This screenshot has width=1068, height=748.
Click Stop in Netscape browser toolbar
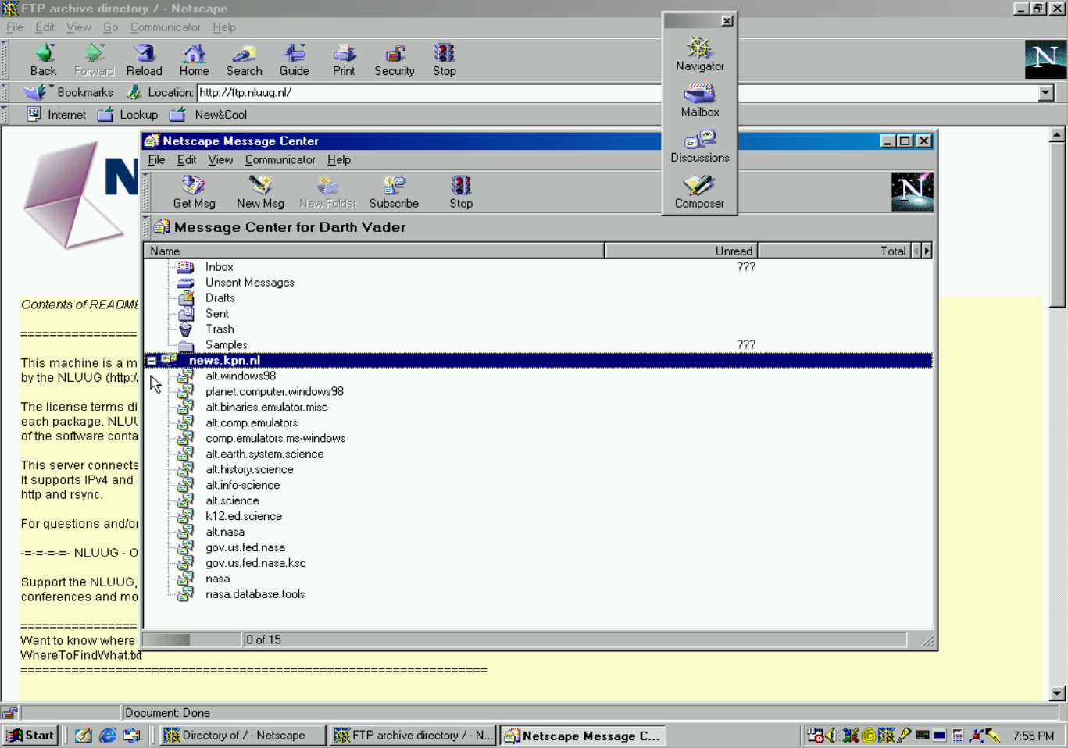pyautogui.click(x=445, y=59)
